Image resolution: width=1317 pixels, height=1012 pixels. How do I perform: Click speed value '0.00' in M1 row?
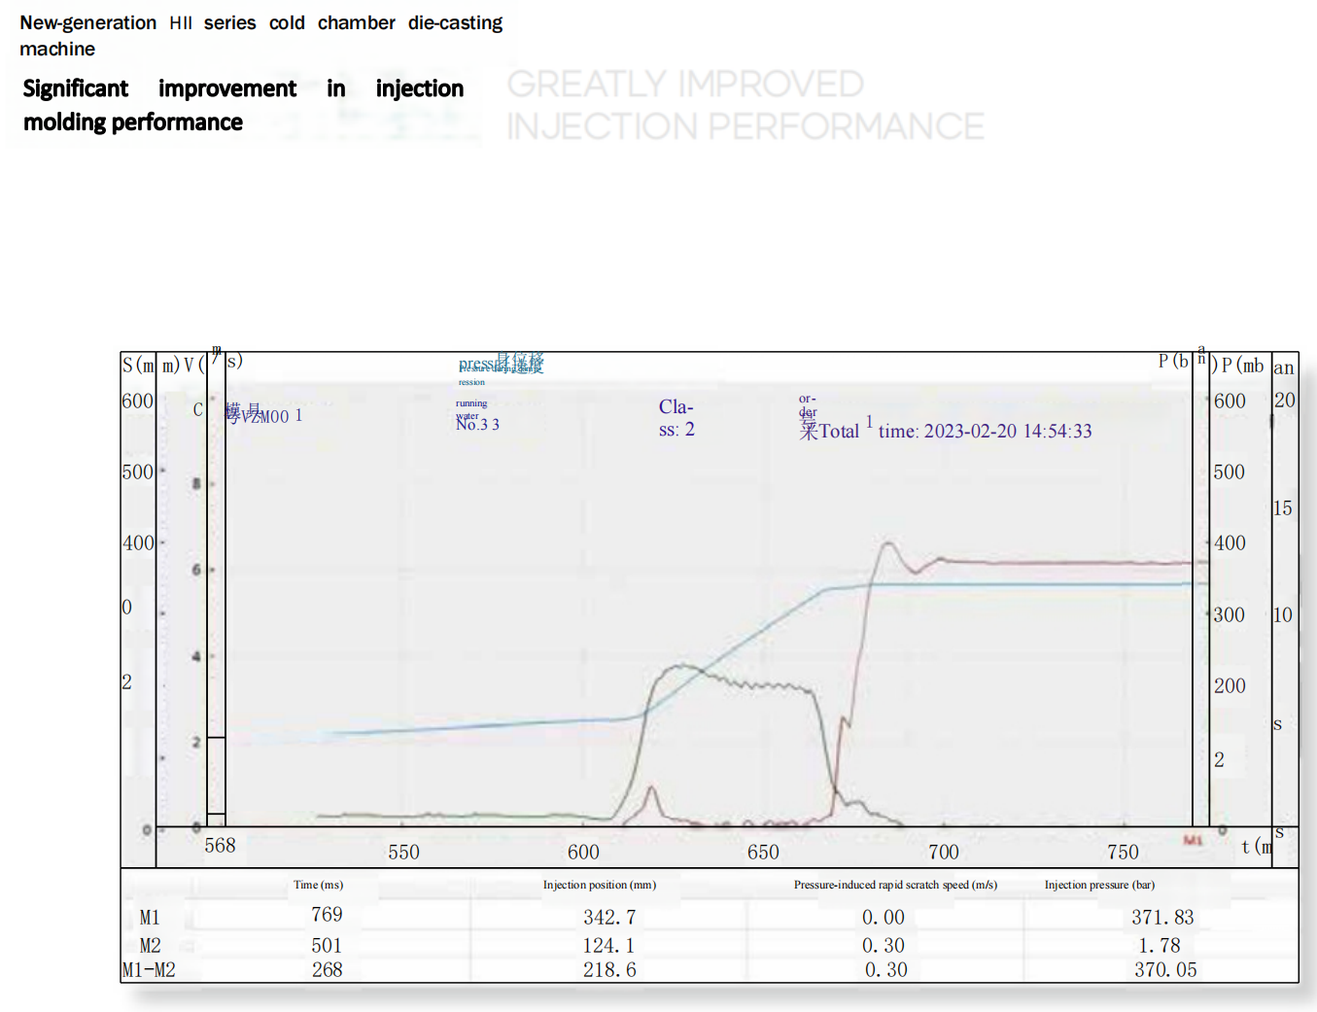884,917
